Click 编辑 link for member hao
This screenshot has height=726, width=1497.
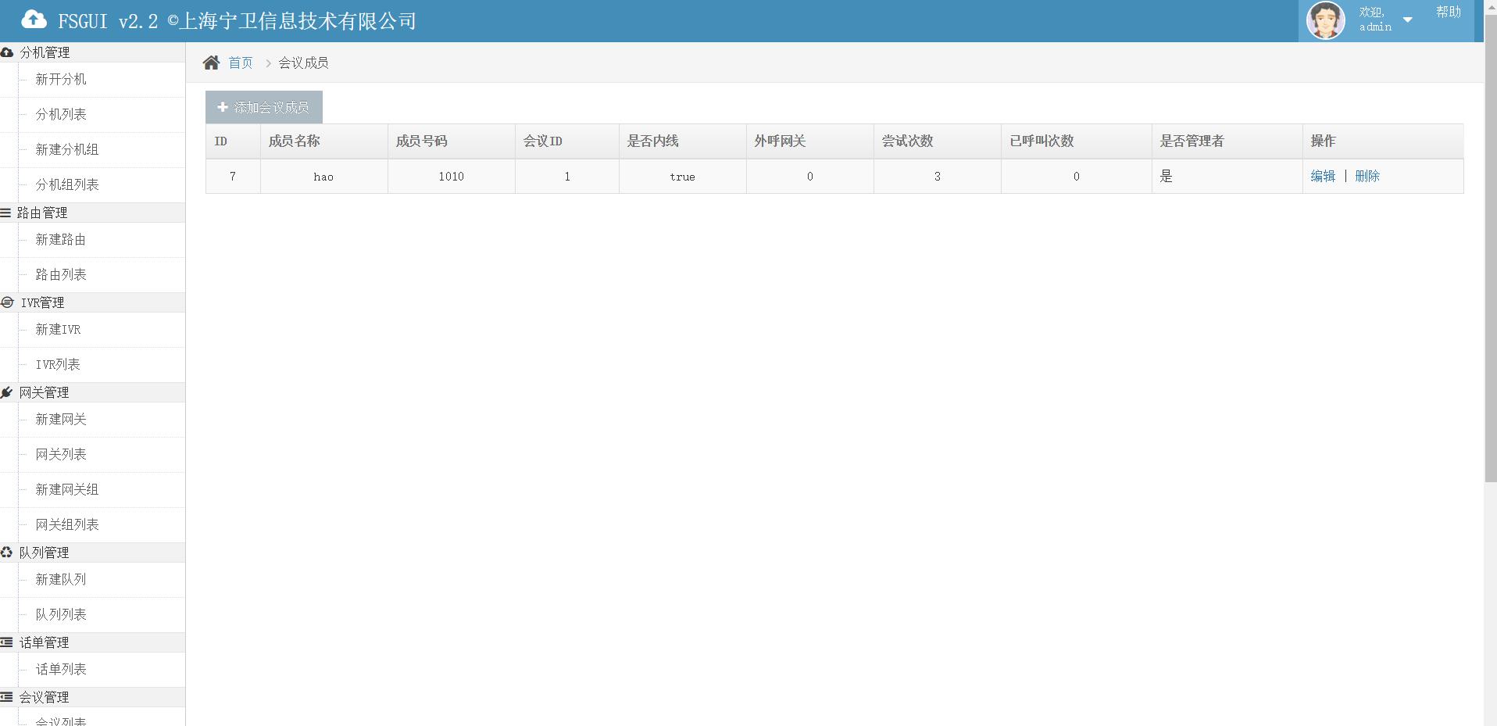(x=1322, y=177)
